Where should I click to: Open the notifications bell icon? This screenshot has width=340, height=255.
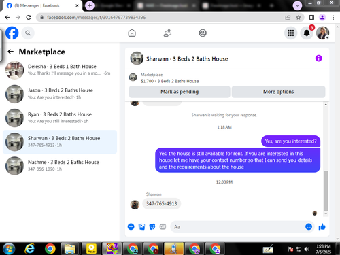pyautogui.click(x=307, y=33)
